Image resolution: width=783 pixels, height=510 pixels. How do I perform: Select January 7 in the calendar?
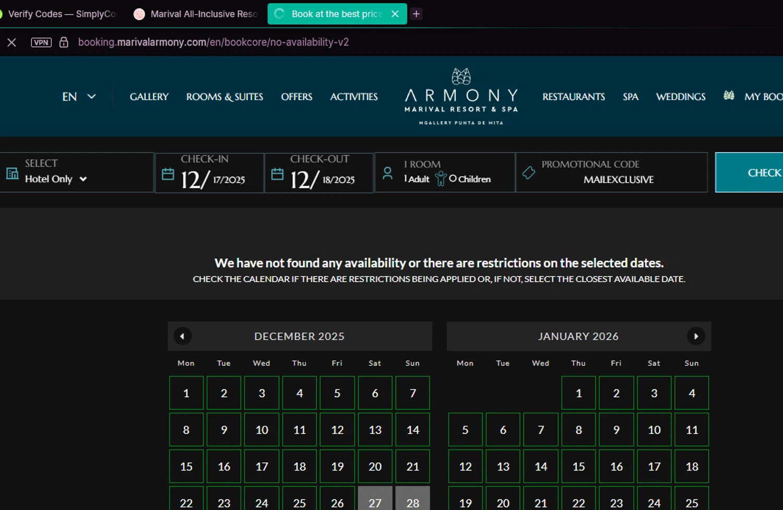[541, 430]
